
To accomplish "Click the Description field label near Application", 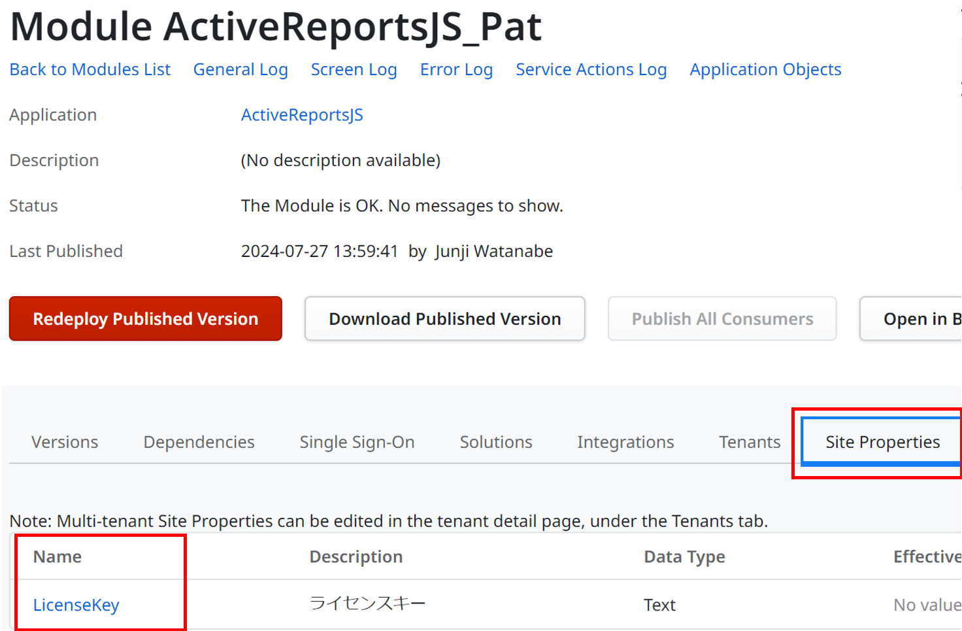I will 54,160.
